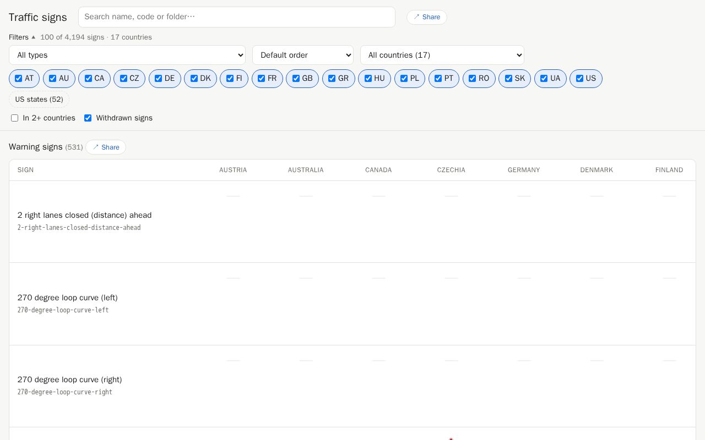Open the All types dropdown
This screenshot has height=440, width=705.
[127, 55]
